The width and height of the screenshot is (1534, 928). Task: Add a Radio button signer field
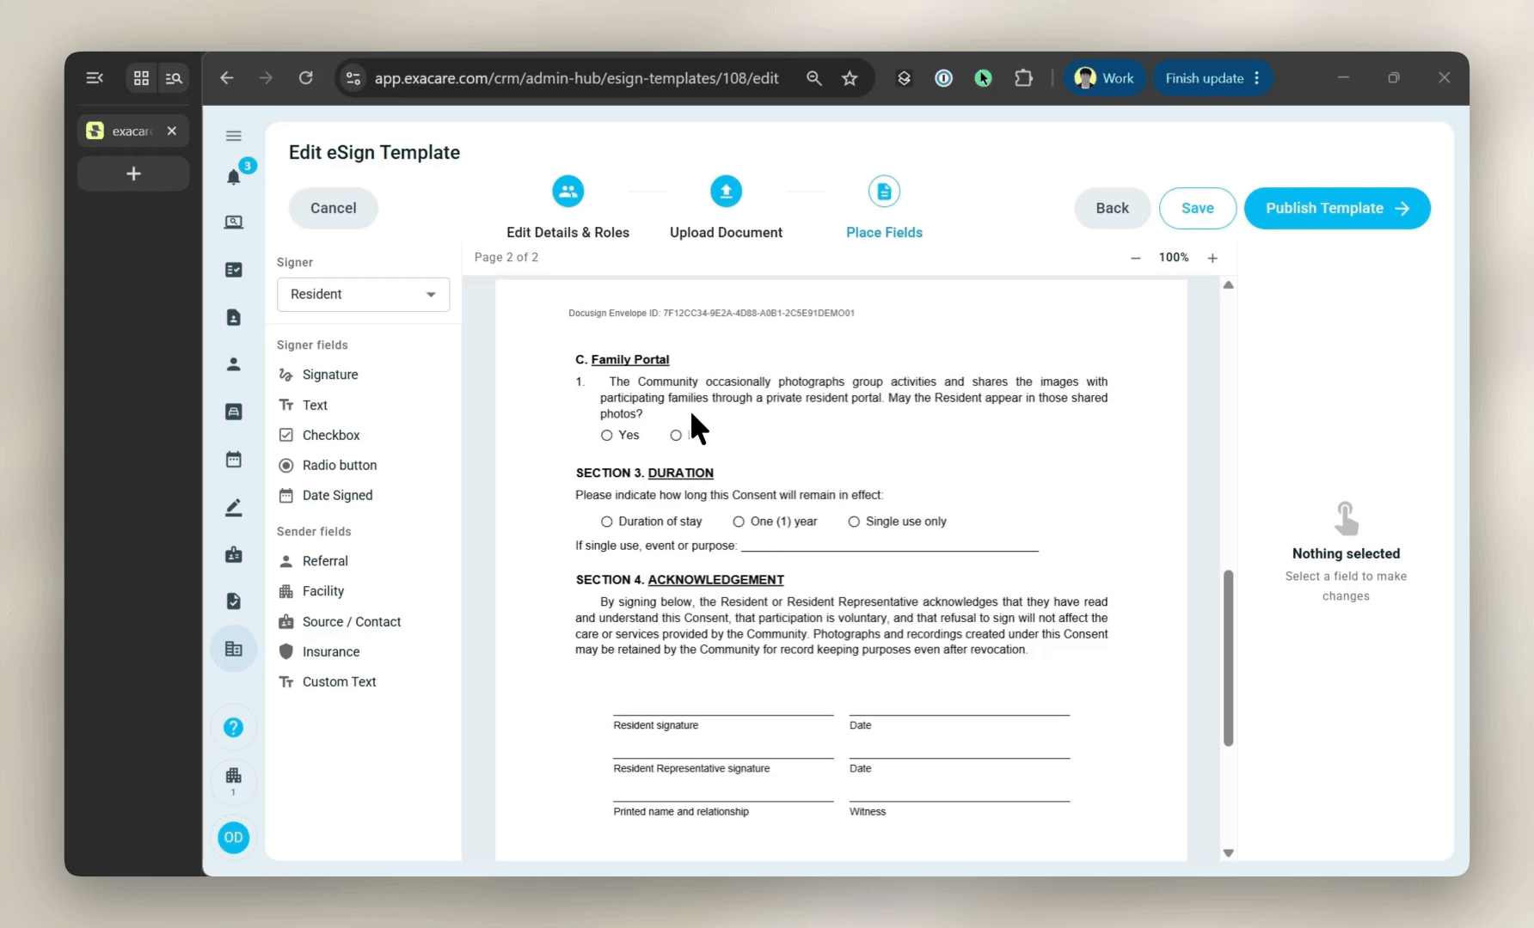pos(328,465)
